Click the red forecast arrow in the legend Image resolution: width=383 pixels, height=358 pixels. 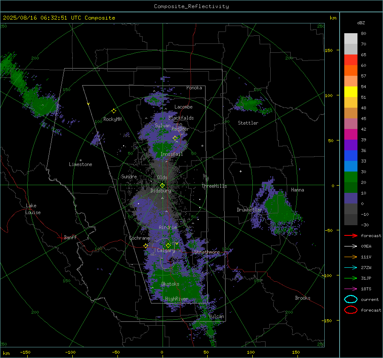pyautogui.click(x=351, y=235)
